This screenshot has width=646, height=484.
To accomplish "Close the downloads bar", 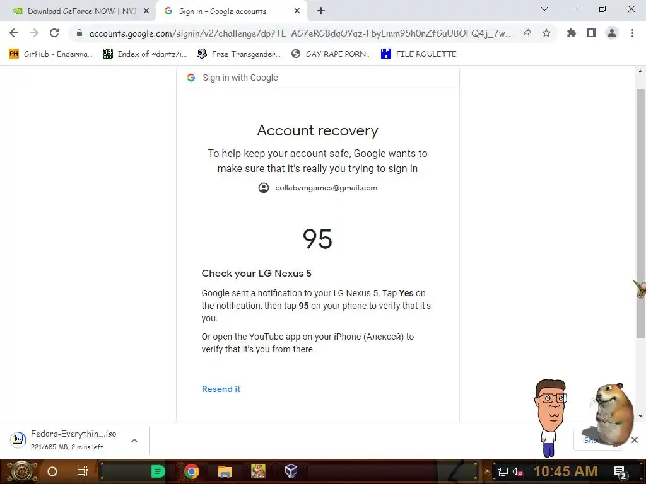I will pyautogui.click(x=635, y=440).
